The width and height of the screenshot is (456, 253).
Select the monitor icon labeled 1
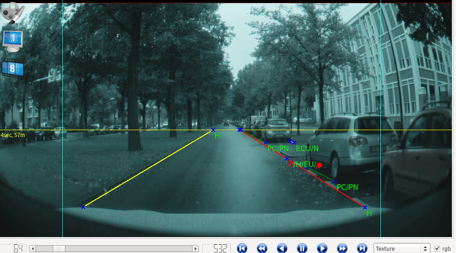(x=12, y=41)
